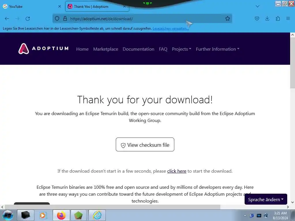Click the round globe tray icon
This screenshot has height=221, width=295.
pyautogui.click(x=266, y=216)
